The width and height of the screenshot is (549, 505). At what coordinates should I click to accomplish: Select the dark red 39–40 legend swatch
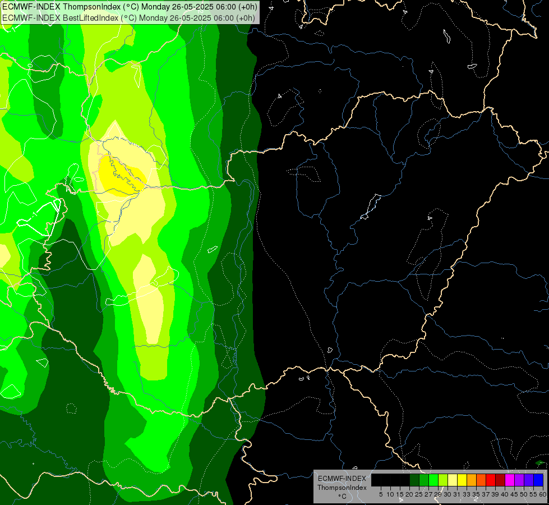500,480
